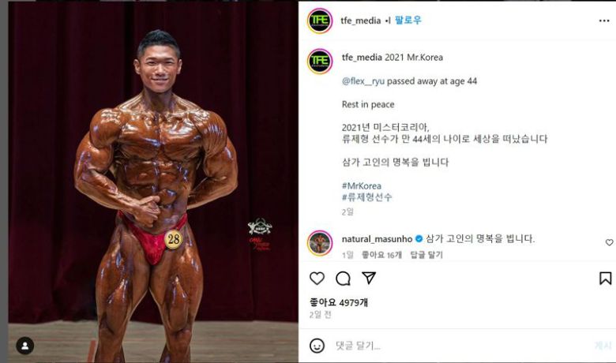Share the post with the paper plane icon
The width and height of the screenshot is (616, 363).
[369, 278]
